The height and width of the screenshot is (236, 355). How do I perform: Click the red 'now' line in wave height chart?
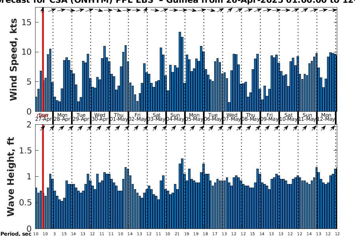point(43,177)
